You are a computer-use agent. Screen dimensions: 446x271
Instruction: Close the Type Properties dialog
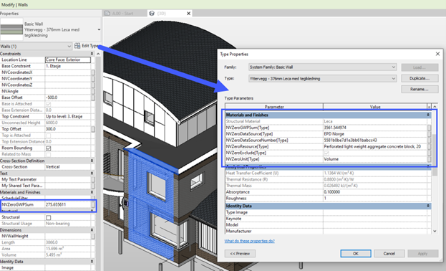pos(437,54)
